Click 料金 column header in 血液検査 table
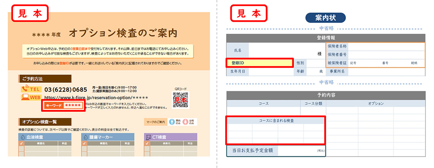Screen dimensions: 434x168 [65, 143]
